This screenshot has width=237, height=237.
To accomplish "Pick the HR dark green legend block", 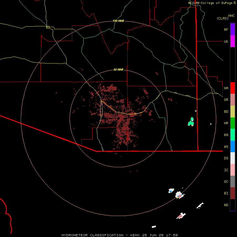I will pyautogui.click(x=233, y=123).
